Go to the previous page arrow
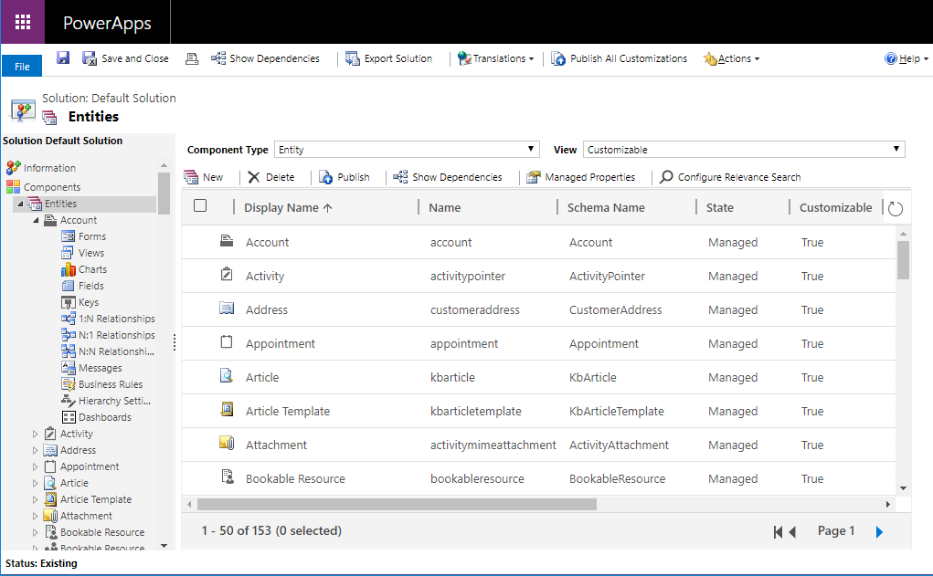933x576 pixels. coord(792,531)
